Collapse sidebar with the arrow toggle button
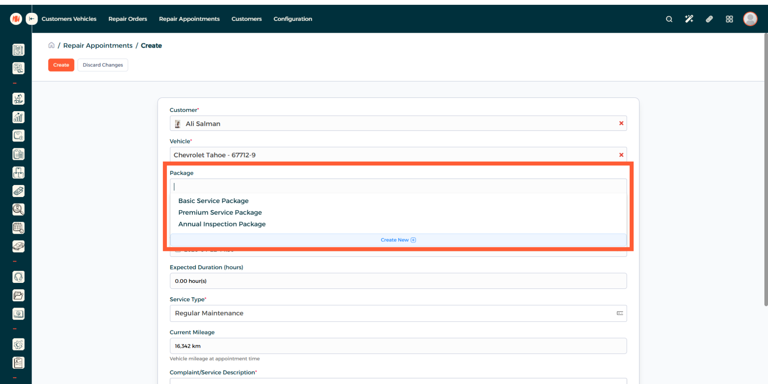 click(x=32, y=19)
